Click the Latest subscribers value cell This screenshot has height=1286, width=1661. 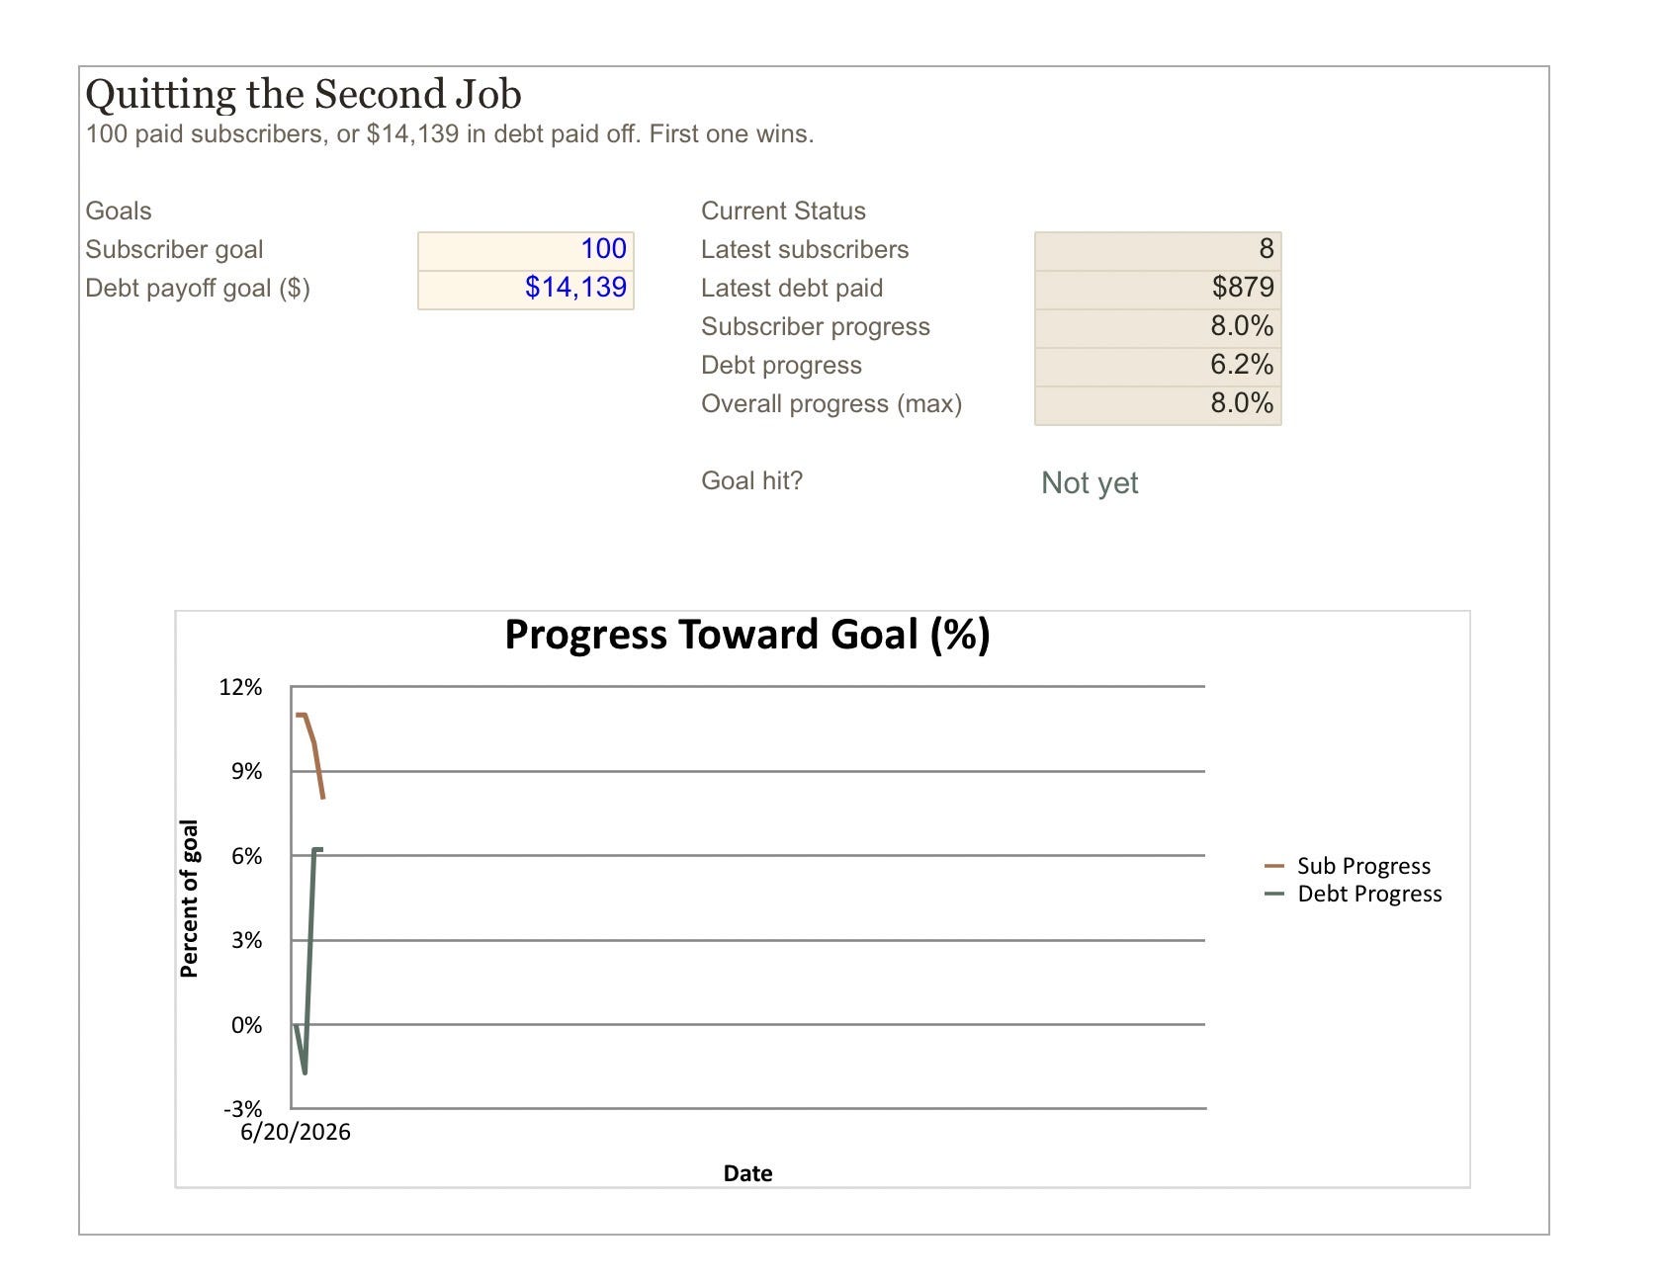point(1158,251)
